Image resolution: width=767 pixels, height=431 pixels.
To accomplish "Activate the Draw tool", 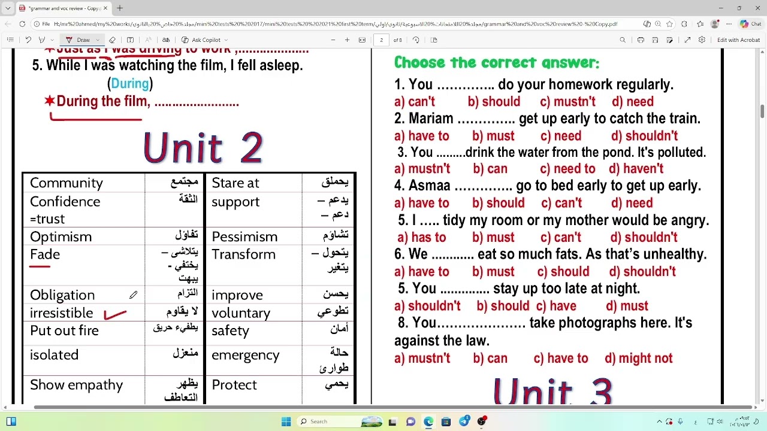I will tap(79, 40).
